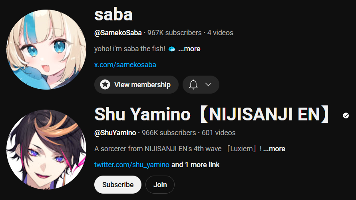Image resolution: width=356 pixels, height=200 pixels.
Task: Click the notification bell icon for saba
Action: point(193,84)
